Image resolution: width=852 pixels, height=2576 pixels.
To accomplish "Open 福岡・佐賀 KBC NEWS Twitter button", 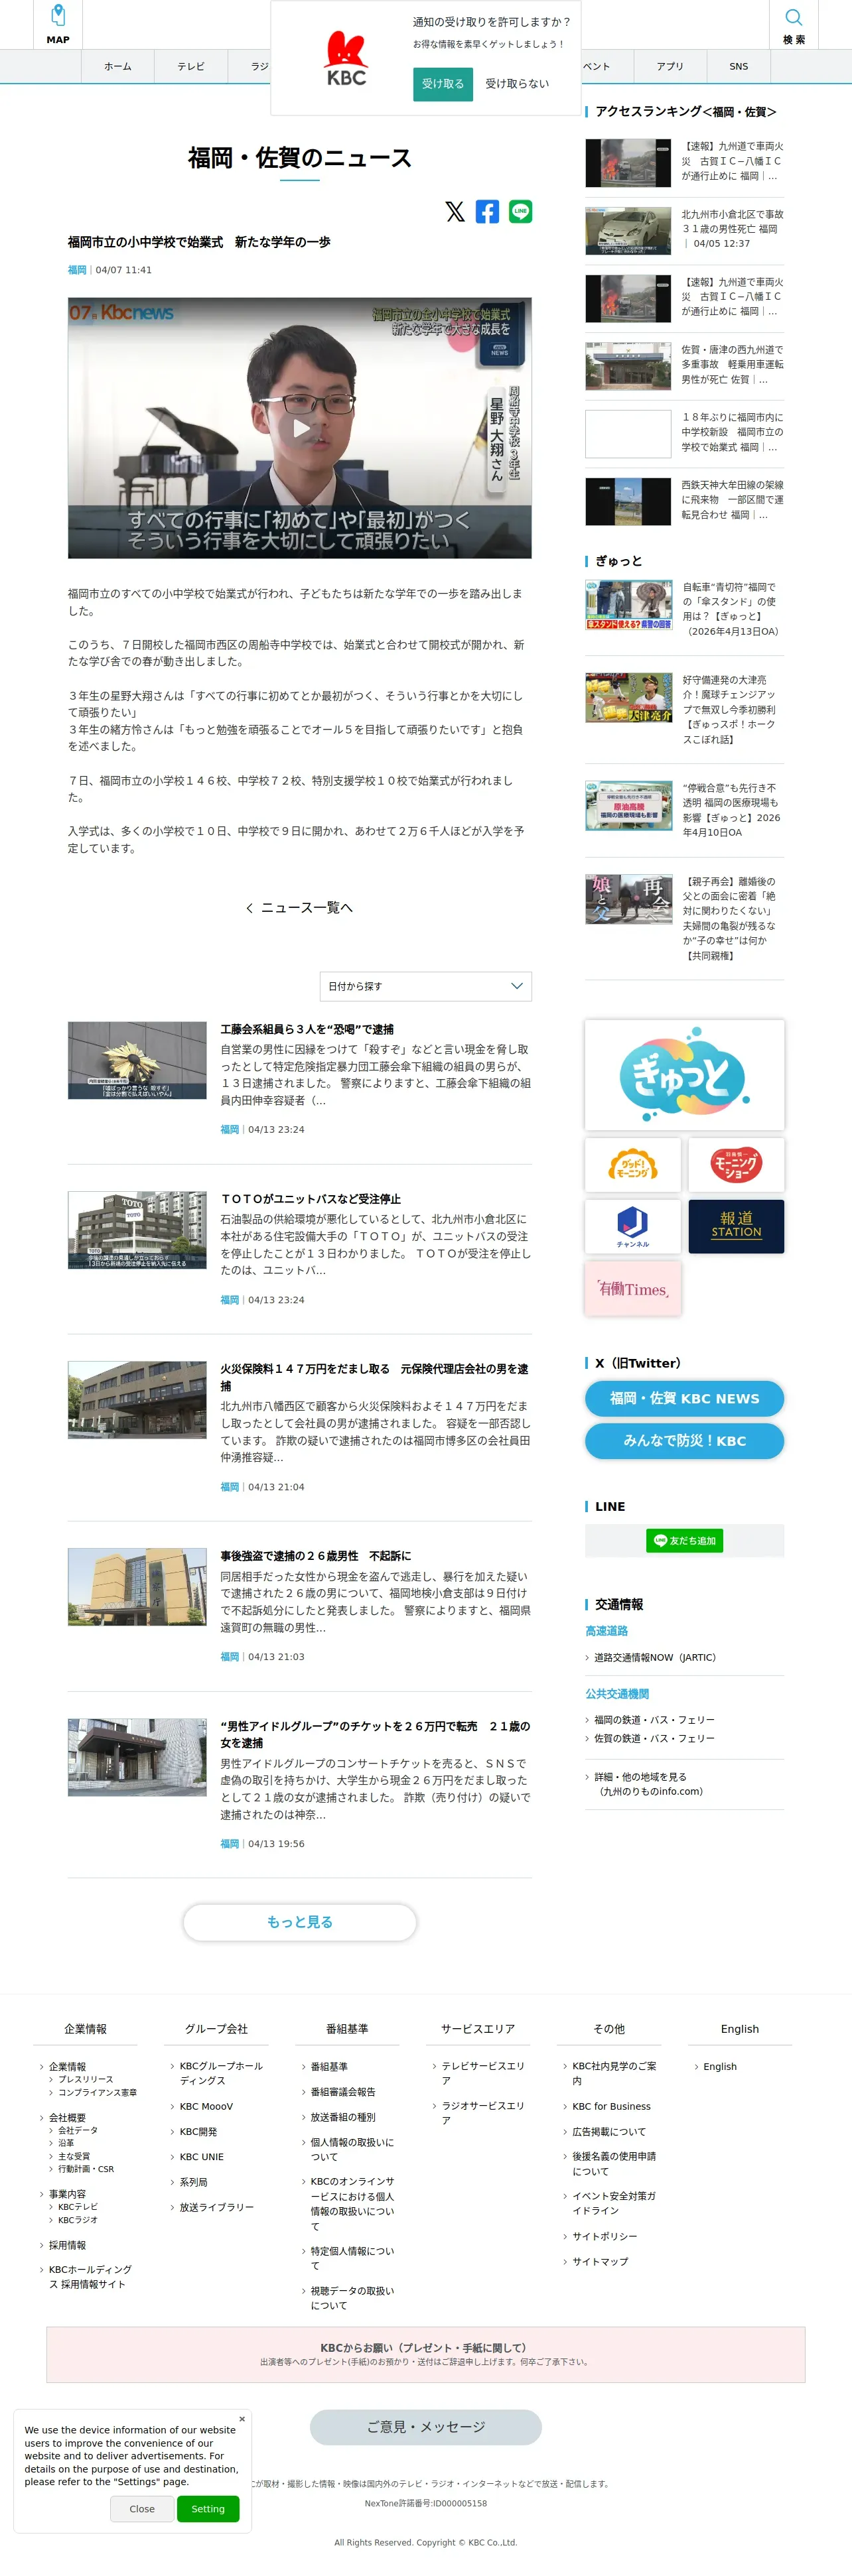I will click(x=684, y=1398).
